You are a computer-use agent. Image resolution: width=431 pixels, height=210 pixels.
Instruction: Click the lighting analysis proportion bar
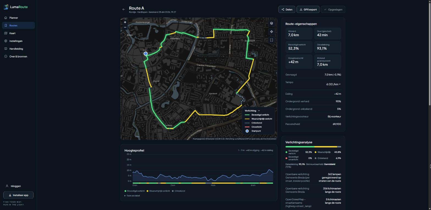[x=313, y=147]
